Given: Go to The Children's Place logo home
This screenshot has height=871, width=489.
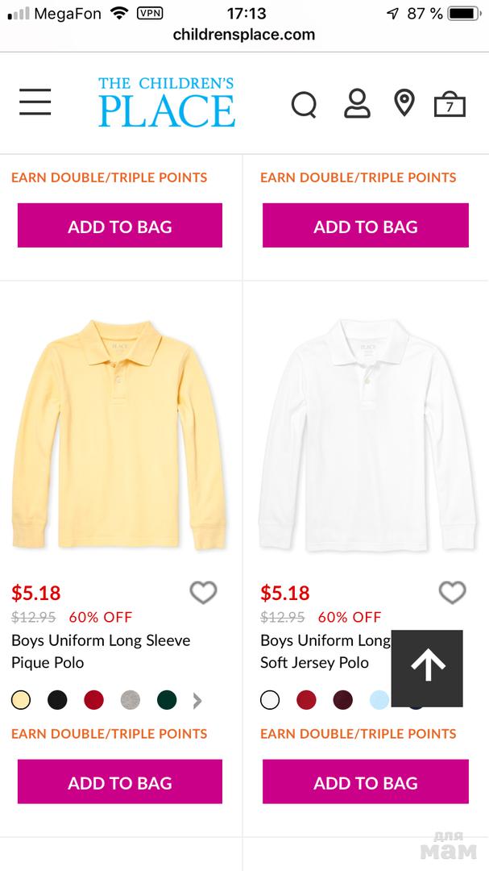Looking at the screenshot, I should point(167,102).
